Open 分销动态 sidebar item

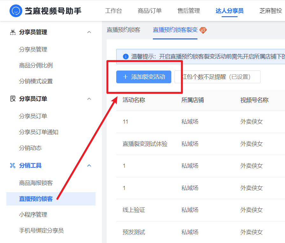(30, 148)
